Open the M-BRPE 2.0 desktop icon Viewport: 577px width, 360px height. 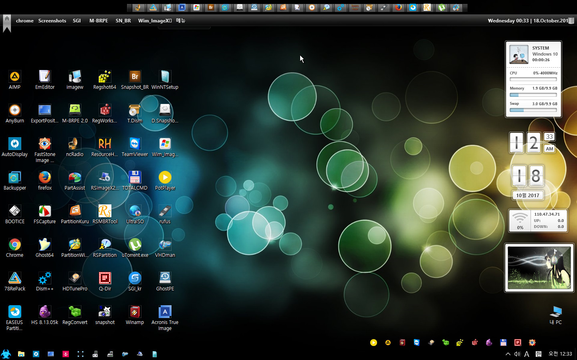click(75, 114)
